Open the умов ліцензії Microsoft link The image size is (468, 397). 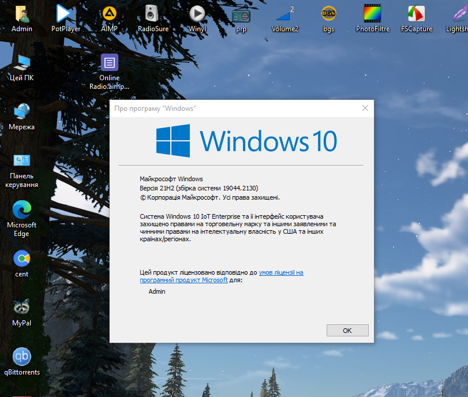pyautogui.click(x=280, y=272)
